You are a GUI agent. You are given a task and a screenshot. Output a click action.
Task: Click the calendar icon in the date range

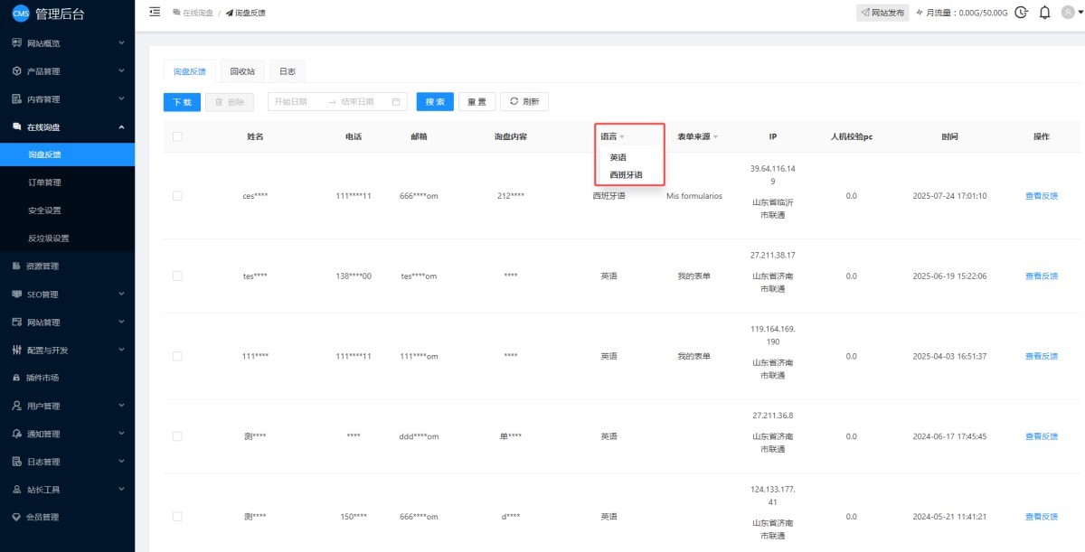pos(396,102)
